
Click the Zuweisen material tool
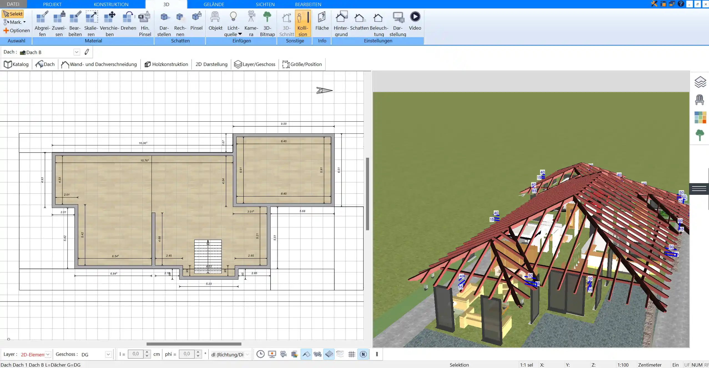[x=59, y=24]
